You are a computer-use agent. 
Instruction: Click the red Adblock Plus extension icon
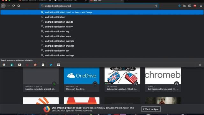coord(195,6)
